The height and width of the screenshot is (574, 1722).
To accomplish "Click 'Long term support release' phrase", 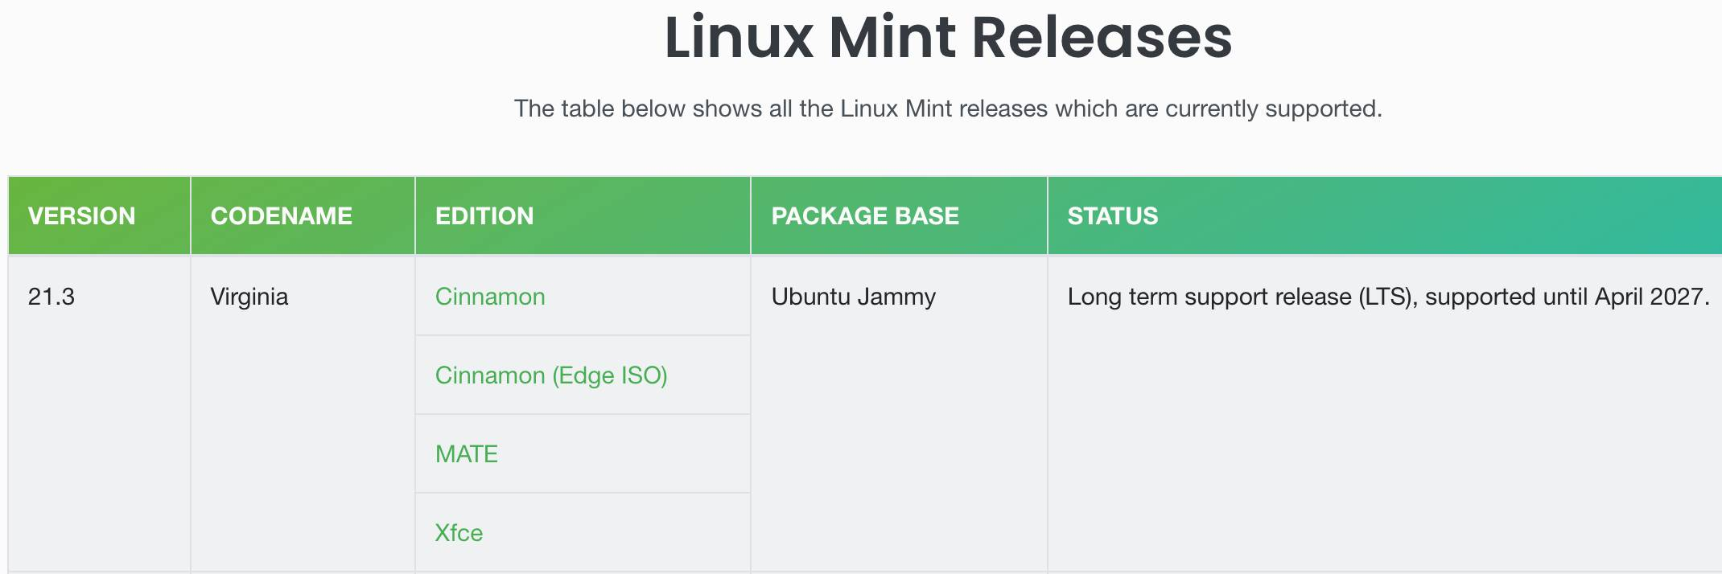I will point(1209,297).
